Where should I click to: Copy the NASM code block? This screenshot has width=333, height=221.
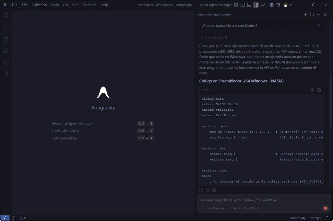(x=319, y=90)
